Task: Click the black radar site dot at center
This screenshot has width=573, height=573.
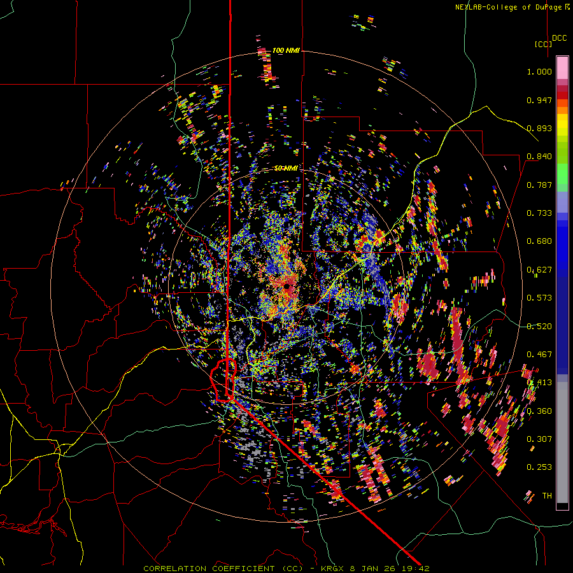Action: click(x=287, y=286)
